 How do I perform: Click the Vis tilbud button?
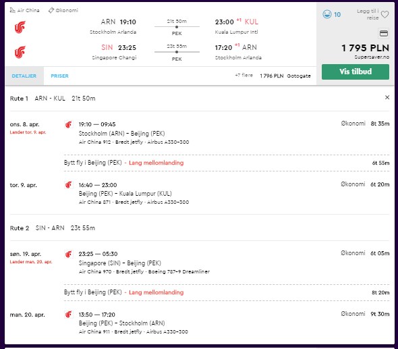[x=356, y=72]
